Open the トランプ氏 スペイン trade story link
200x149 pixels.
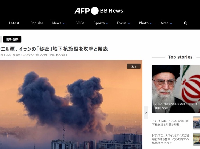(170, 139)
